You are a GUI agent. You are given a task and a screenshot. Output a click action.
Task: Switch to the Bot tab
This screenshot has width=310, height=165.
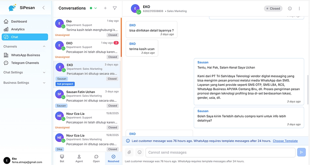[x=62, y=158]
